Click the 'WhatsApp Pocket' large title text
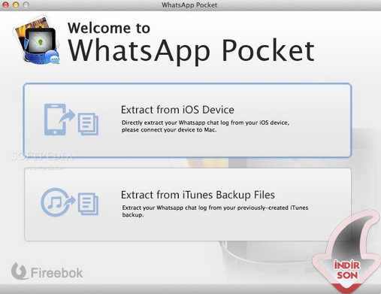 (191, 51)
